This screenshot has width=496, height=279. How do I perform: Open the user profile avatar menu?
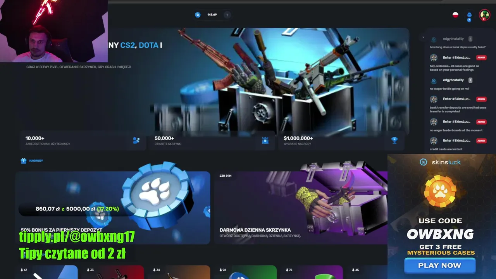pos(484,15)
